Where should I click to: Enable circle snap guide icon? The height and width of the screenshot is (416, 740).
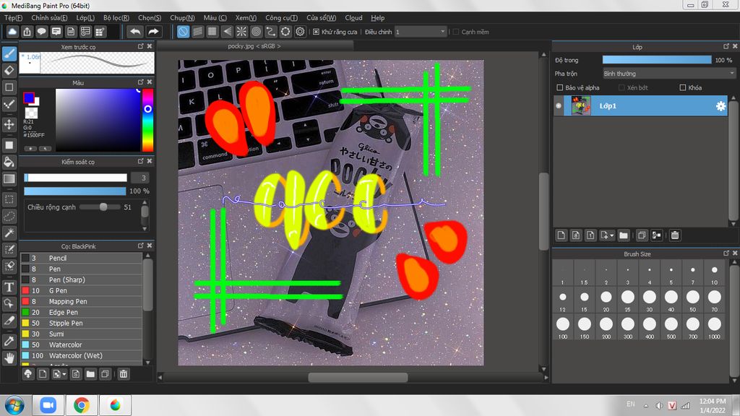click(x=257, y=32)
